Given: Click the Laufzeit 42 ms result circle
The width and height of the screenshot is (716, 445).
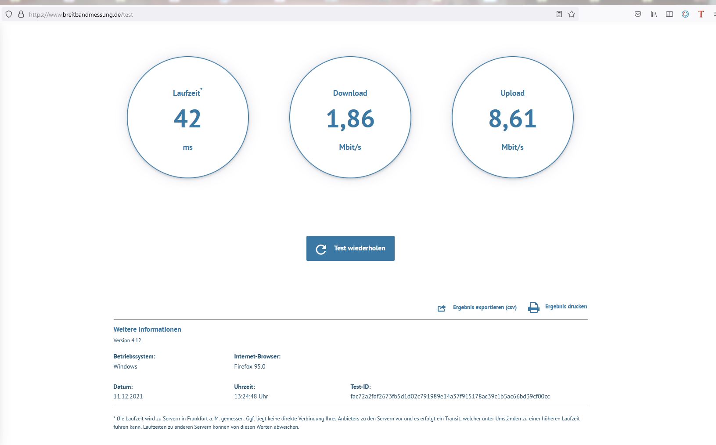Looking at the screenshot, I should pos(188,117).
